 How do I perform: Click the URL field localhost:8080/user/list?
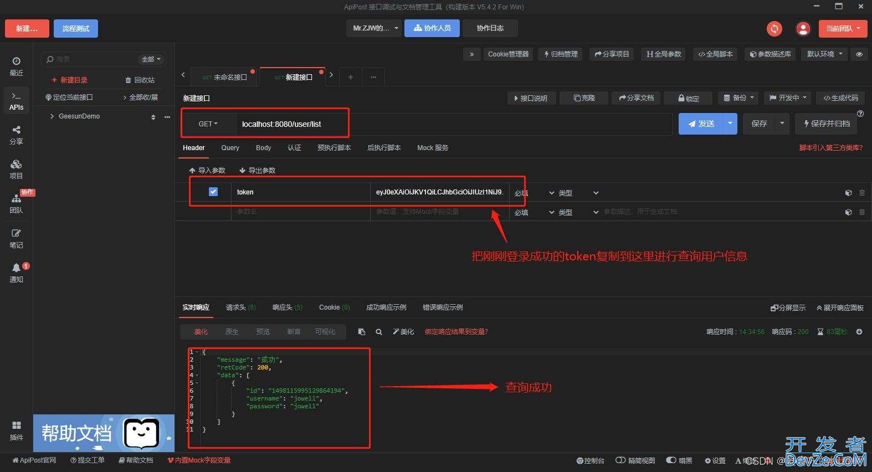coord(454,124)
